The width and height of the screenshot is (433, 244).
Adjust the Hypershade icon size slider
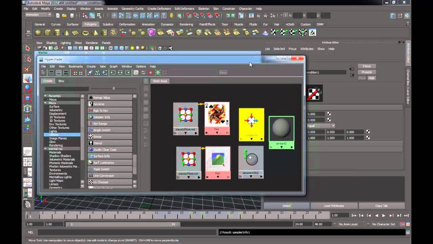114,89
